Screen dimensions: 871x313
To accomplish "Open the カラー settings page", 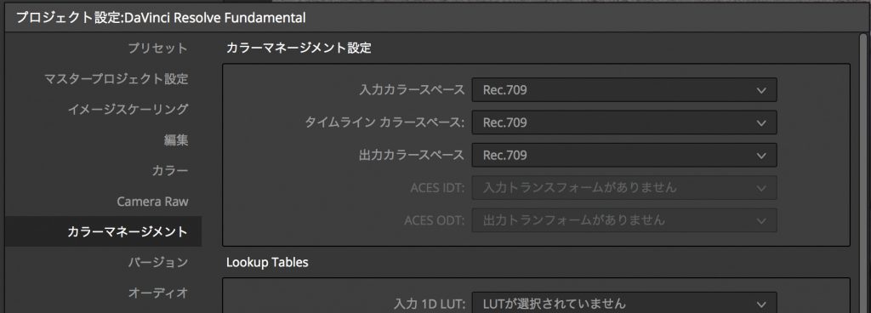I will 170,171.
